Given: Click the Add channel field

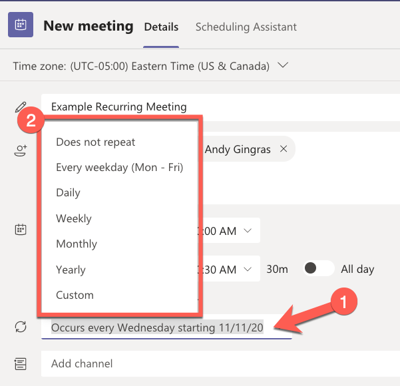Looking at the screenshot, I should pyautogui.click(x=220, y=363).
